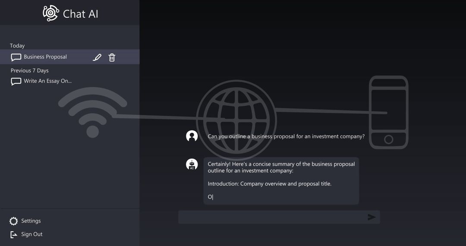Screen dimensions: 466x246
Task: Rename the Business Proposal chat with pencil icon
Action: click(x=97, y=57)
